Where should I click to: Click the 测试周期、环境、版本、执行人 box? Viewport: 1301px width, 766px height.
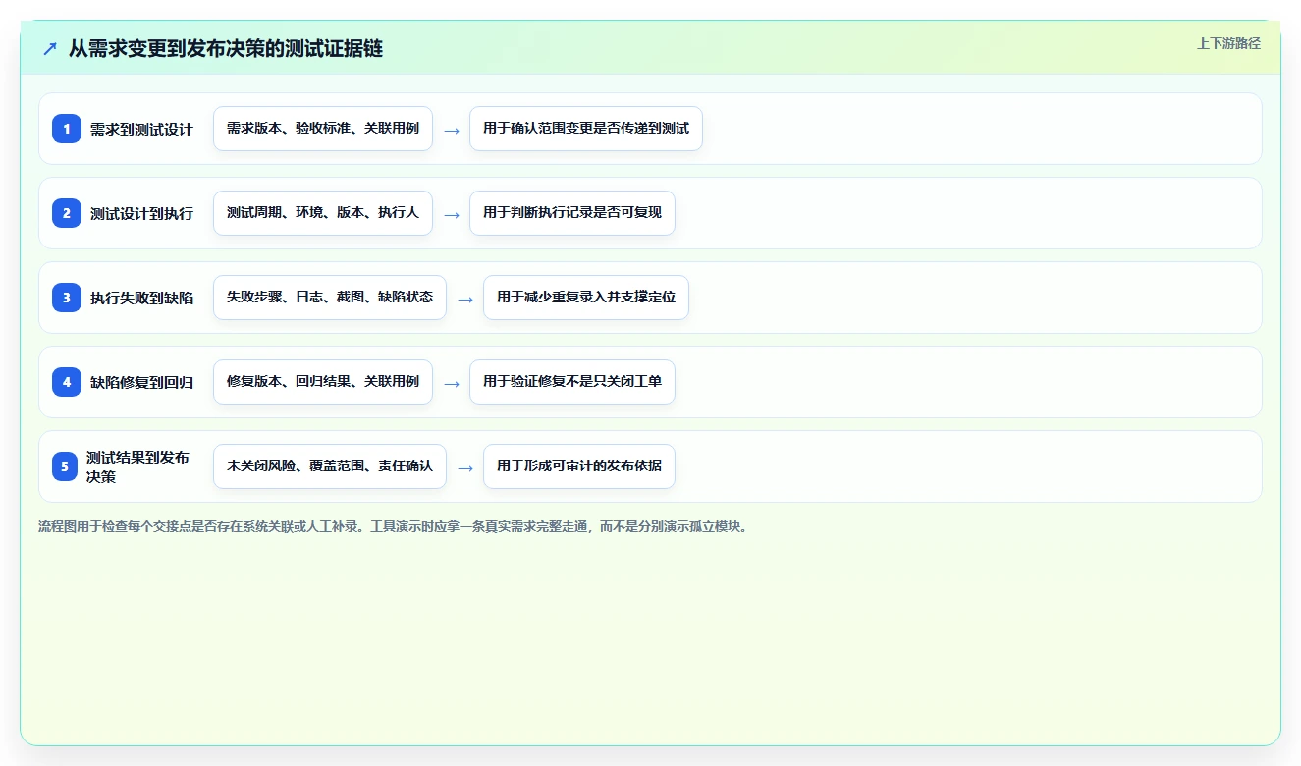point(323,213)
